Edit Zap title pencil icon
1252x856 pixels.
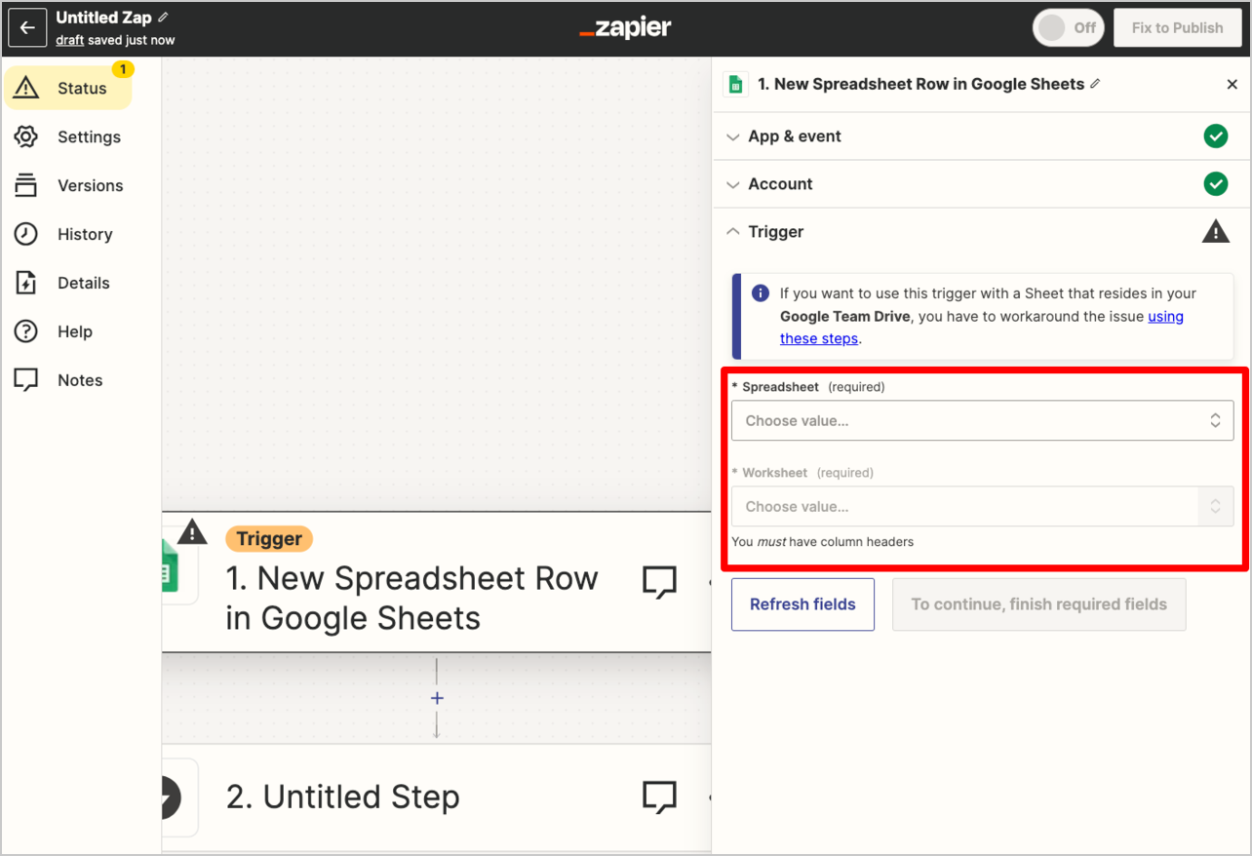(163, 18)
